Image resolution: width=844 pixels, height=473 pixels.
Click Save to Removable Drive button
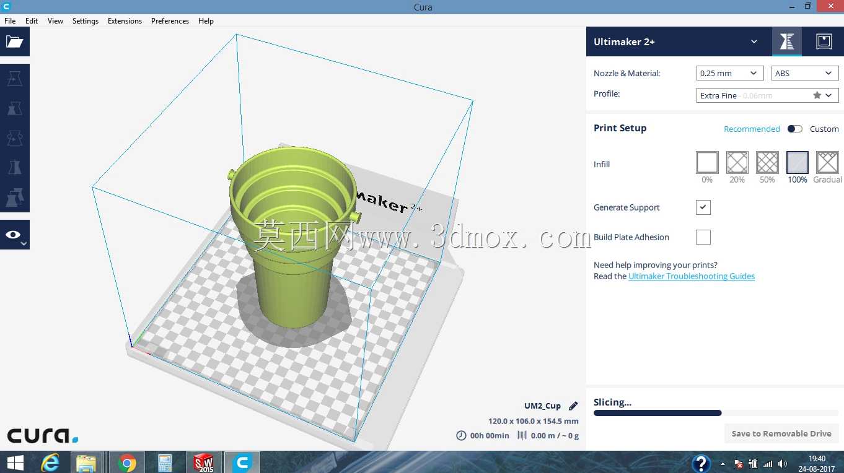(x=781, y=433)
